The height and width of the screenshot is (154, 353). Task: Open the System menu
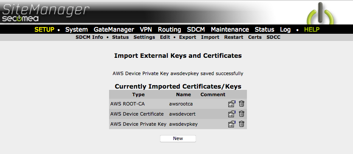(76, 30)
